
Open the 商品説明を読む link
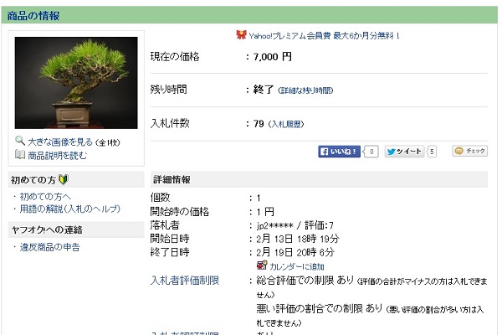click(x=57, y=156)
